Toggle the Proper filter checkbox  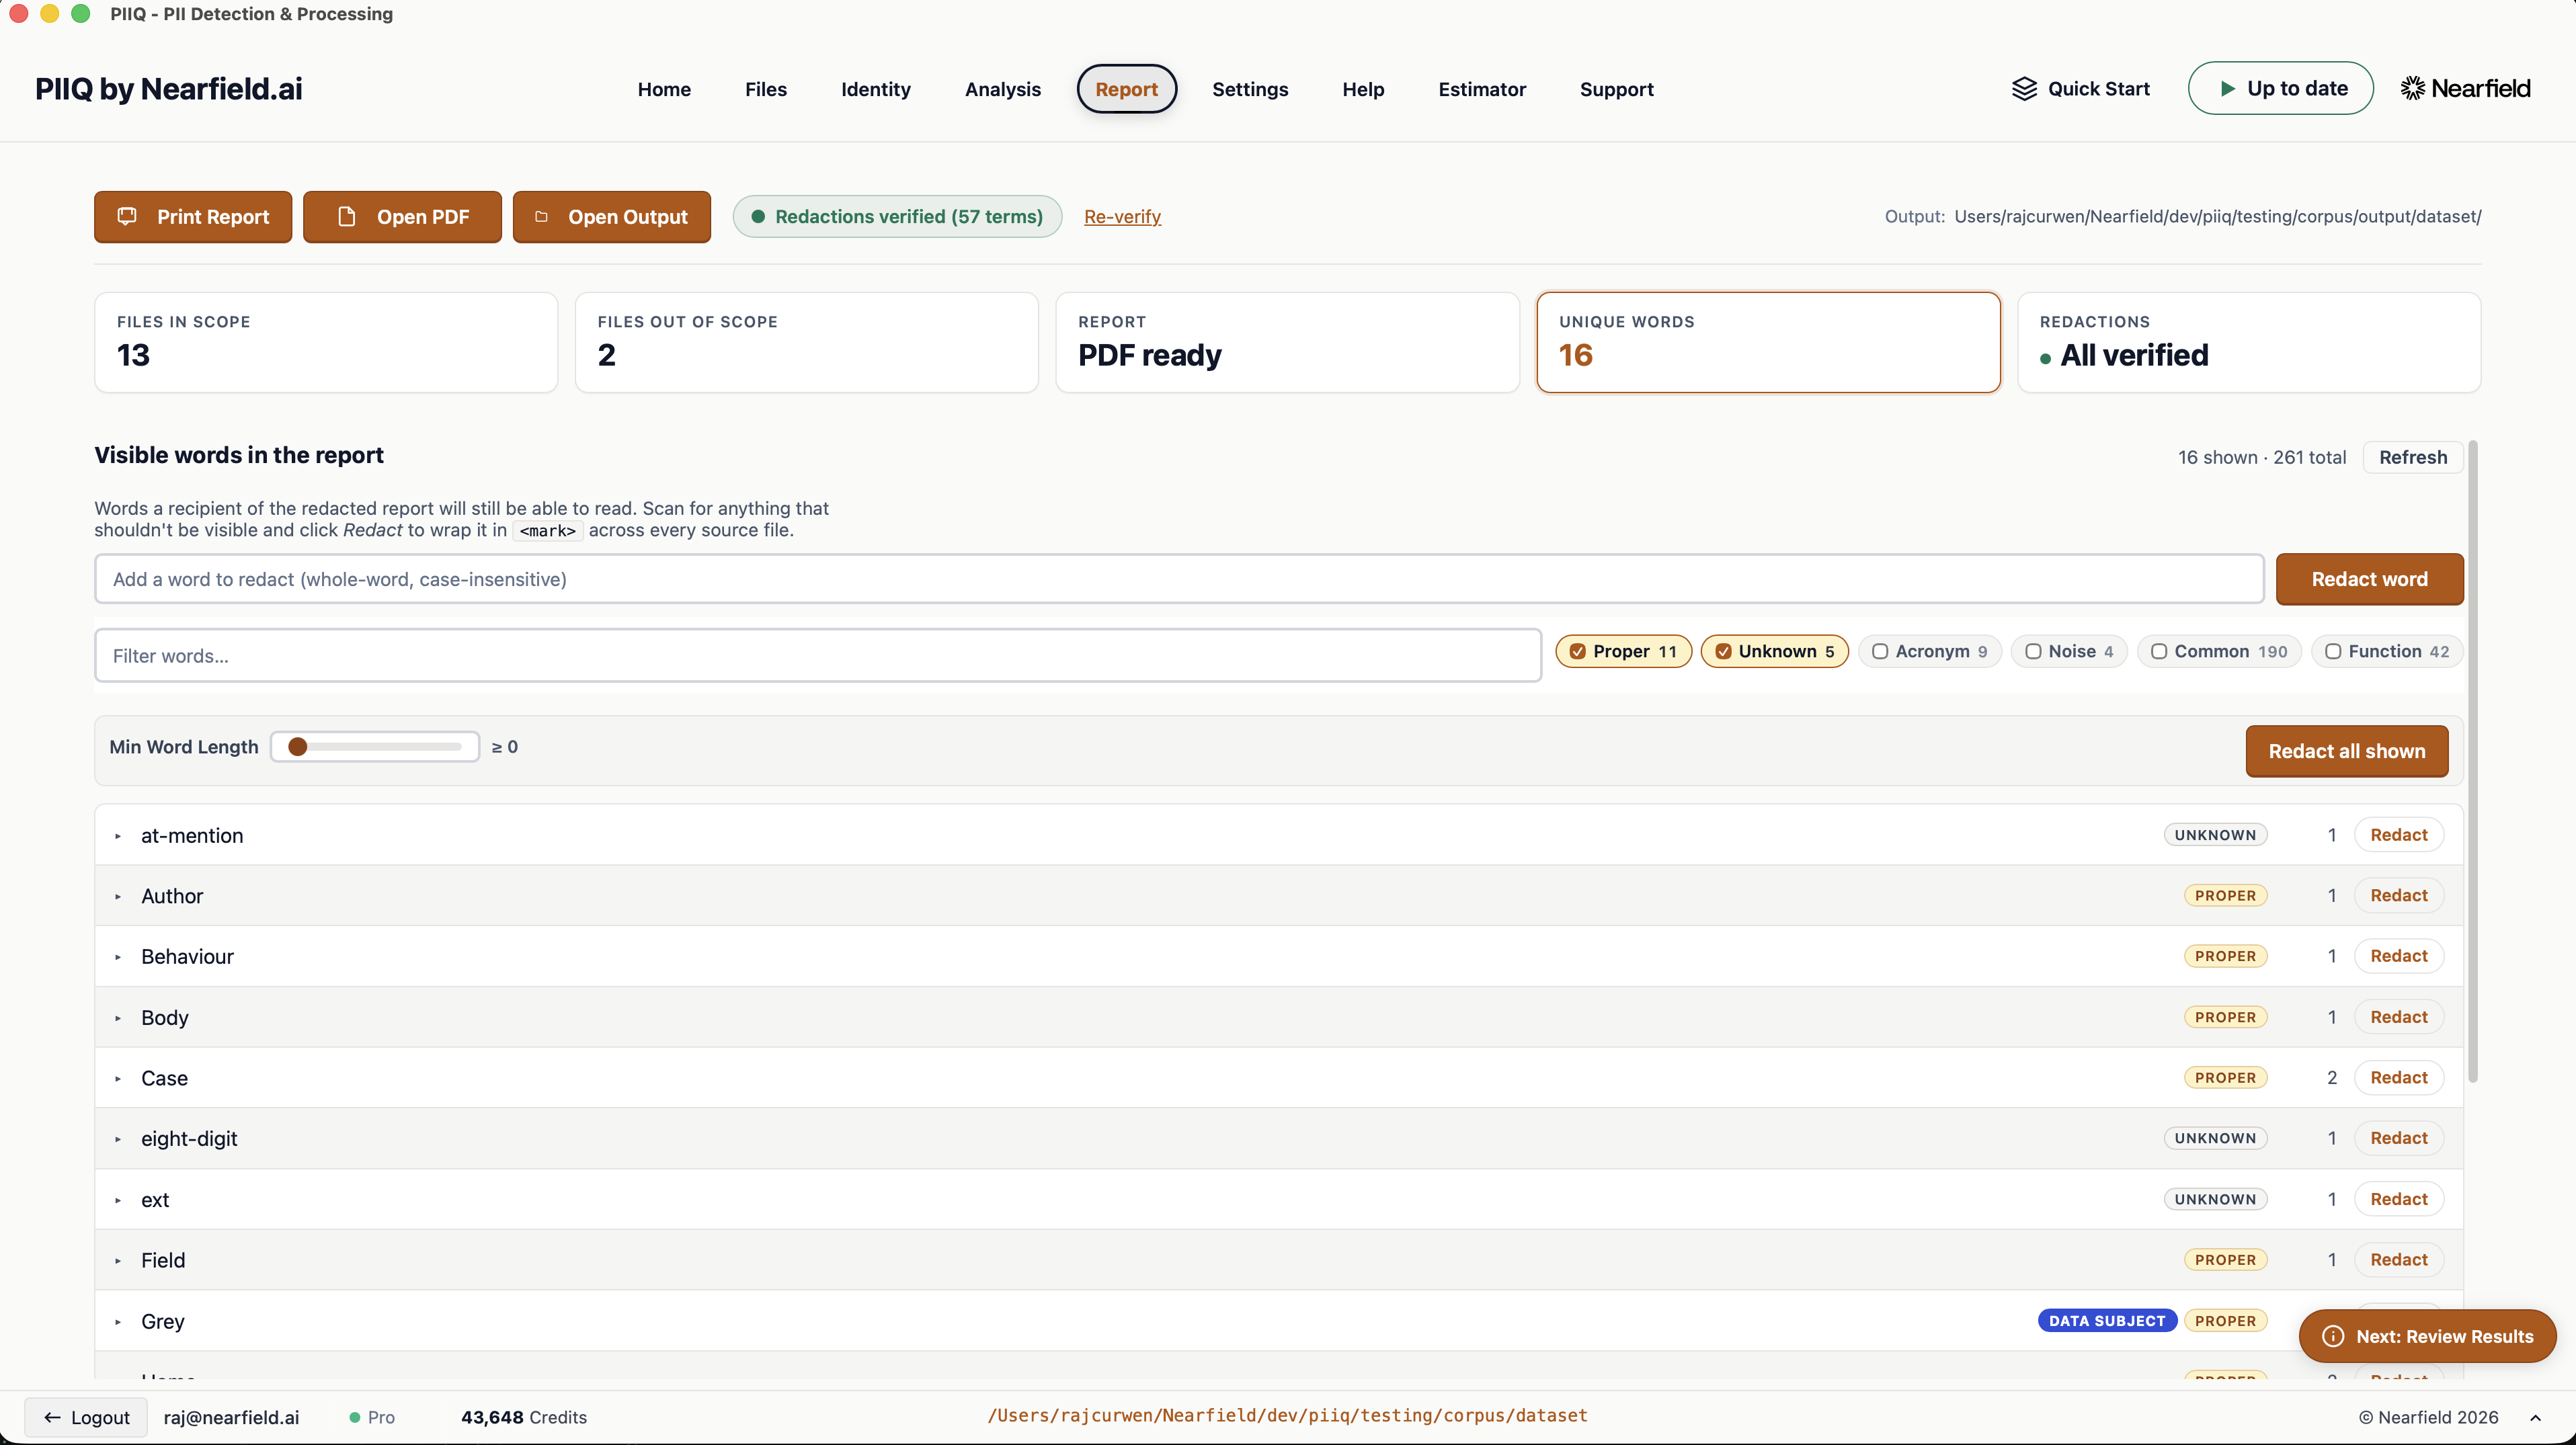(x=1578, y=651)
